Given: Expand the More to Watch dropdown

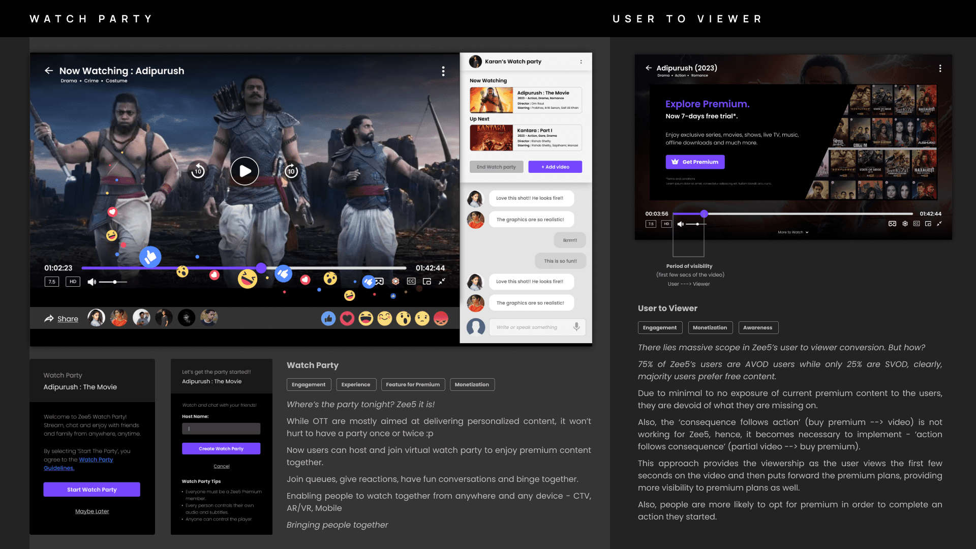Looking at the screenshot, I should coord(793,232).
